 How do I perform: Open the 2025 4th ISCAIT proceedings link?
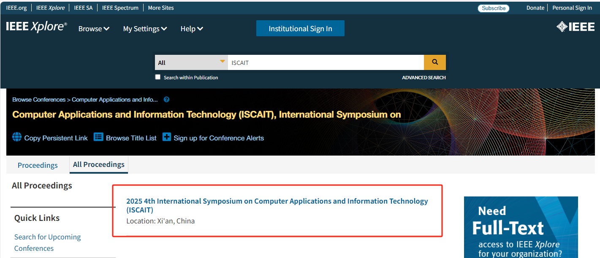tap(277, 205)
